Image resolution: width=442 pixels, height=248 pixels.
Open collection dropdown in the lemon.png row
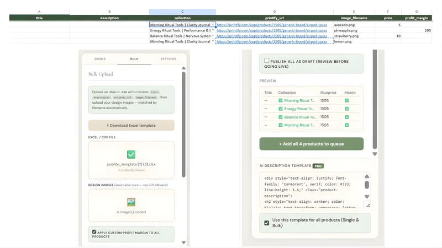pyautogui.click(x=213, y=41)
